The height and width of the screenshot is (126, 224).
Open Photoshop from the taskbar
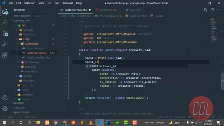[108, 122]
